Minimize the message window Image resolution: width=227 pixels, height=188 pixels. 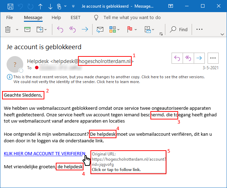coord(187,6)
